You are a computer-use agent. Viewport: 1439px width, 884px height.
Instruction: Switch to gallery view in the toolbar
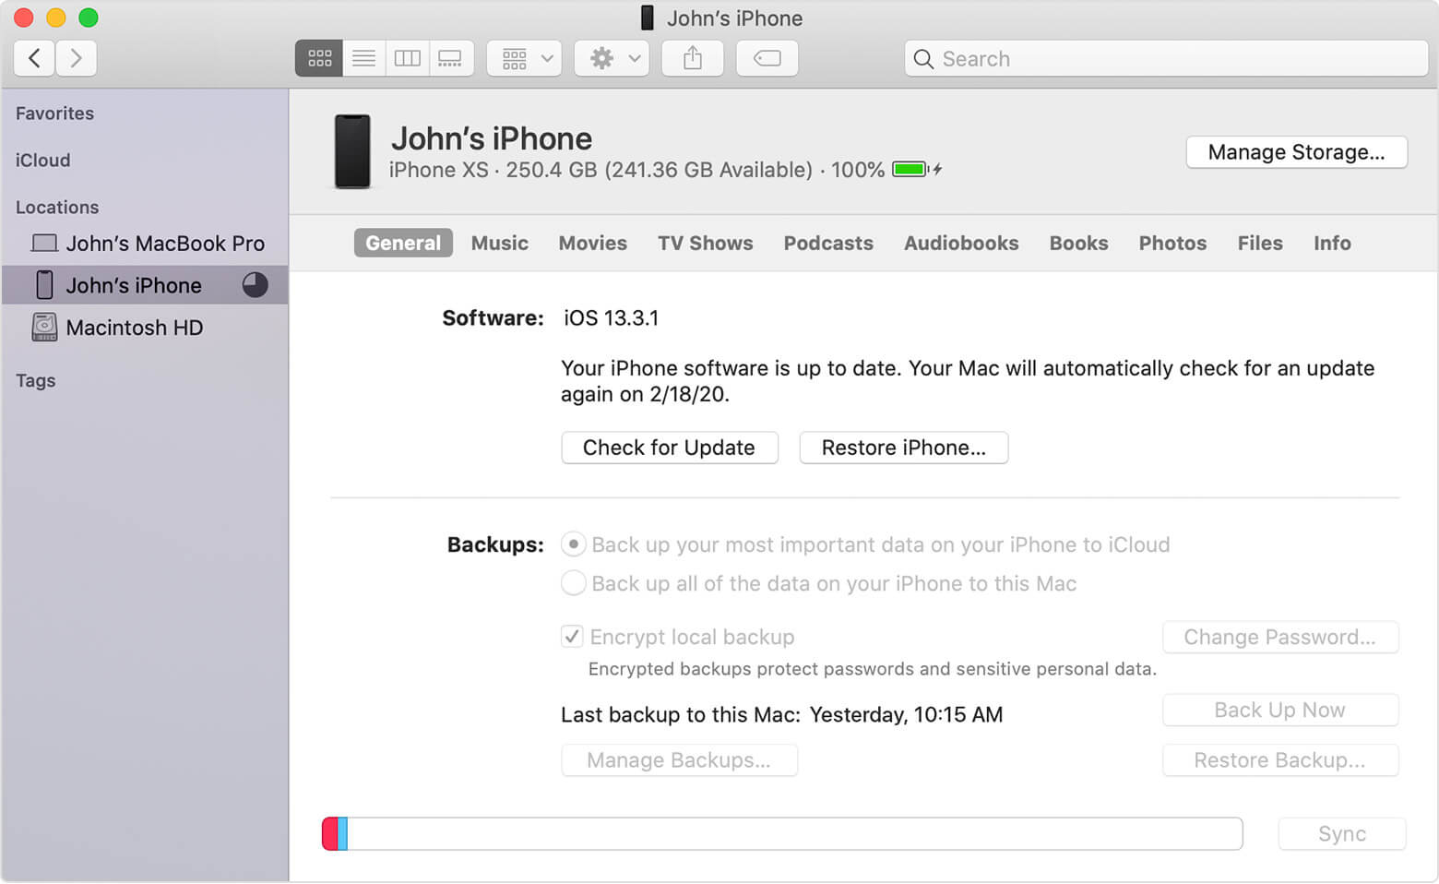(451, 57)
